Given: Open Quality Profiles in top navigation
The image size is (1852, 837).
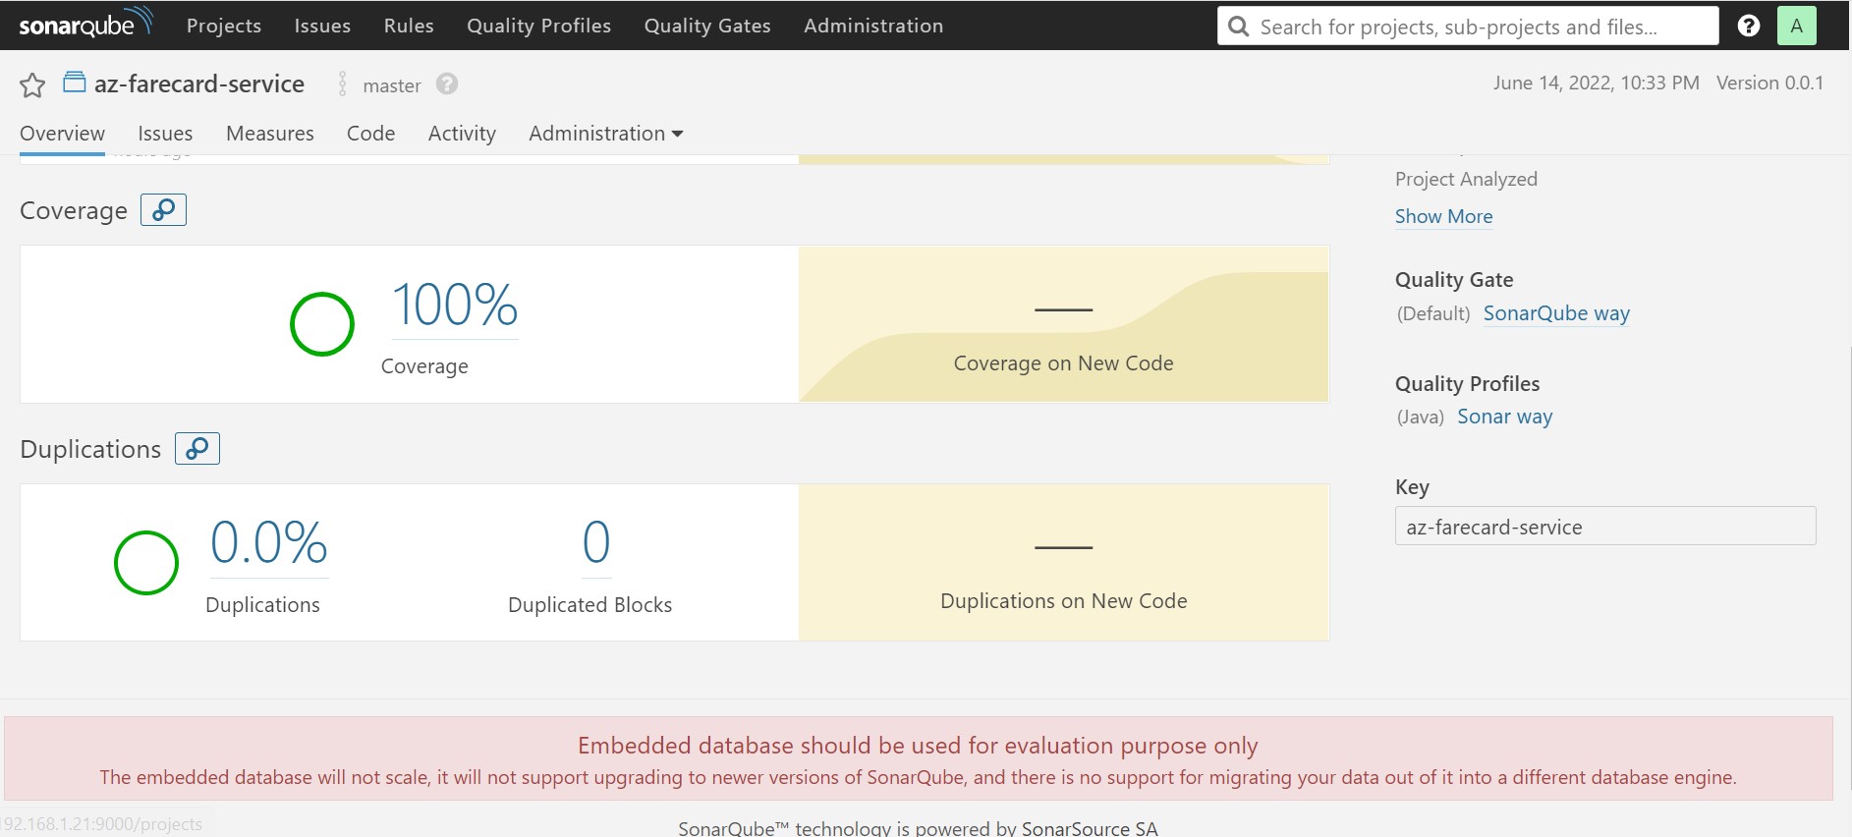Looking at the screenshot, I should coord(538,26).
